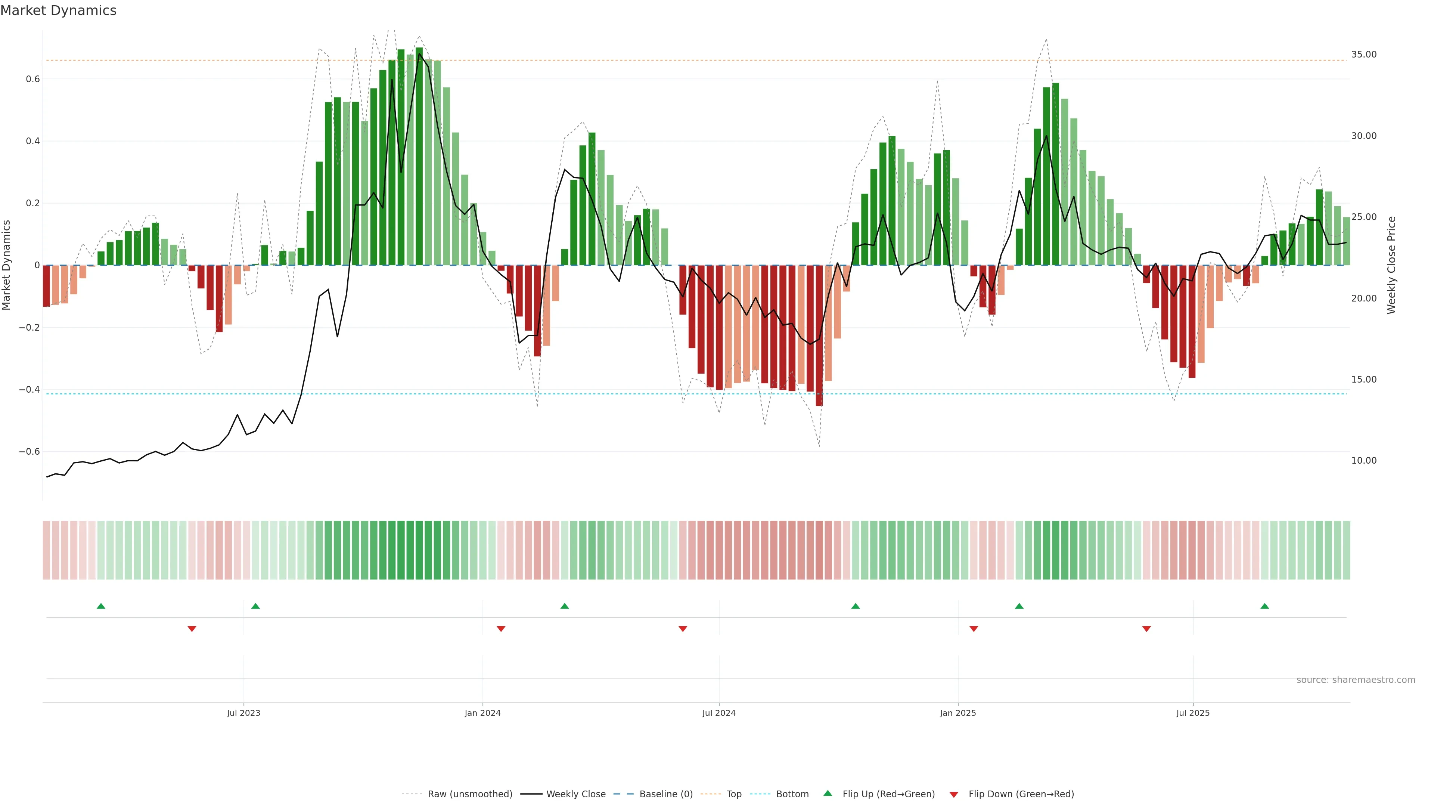
Task: Click the Jul 2024 x-axis label
Action: [718, 713]
